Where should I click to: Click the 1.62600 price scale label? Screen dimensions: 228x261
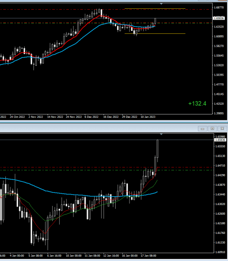click(220, 214)
